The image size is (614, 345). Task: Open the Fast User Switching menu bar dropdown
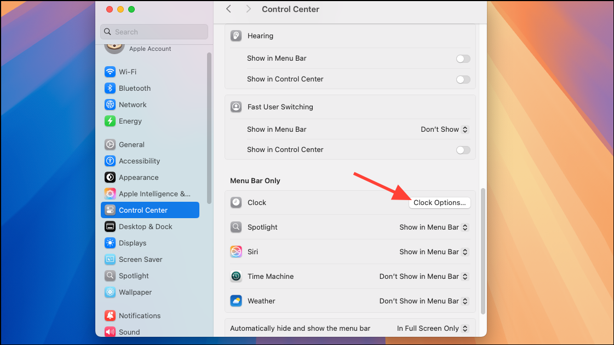coord(444,130)
